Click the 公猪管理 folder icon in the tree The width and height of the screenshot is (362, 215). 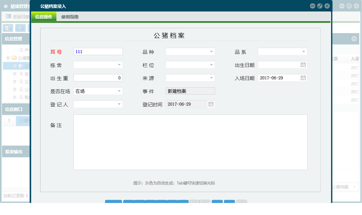[14, 57]
